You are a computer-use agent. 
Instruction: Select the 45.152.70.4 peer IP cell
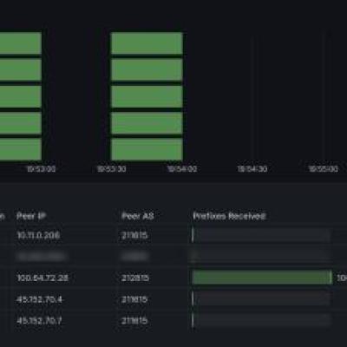(x=39, y=299)
